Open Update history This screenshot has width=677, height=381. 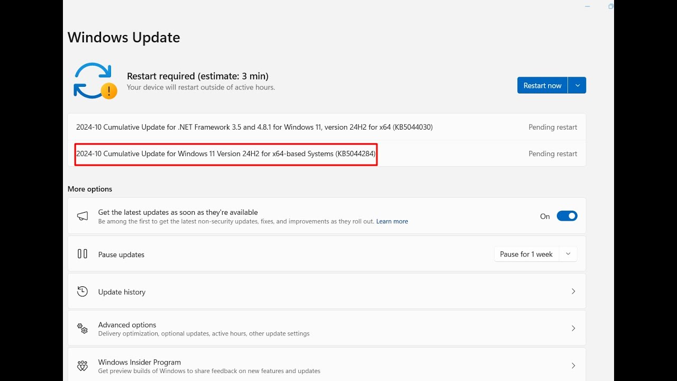coord(326,292)
